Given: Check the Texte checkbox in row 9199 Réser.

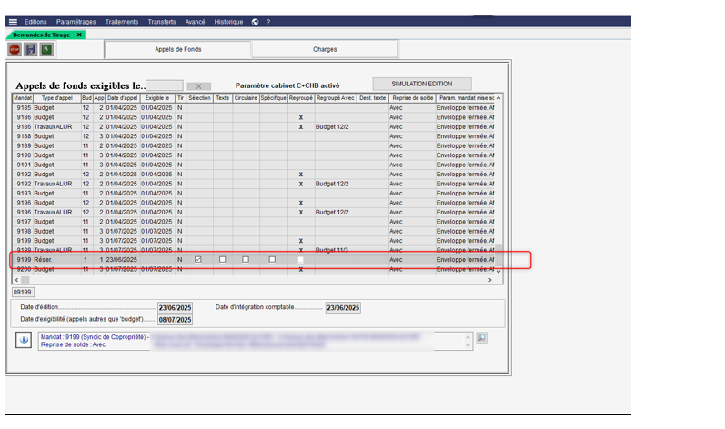Looking at the screenshot, I should [222, 259].
